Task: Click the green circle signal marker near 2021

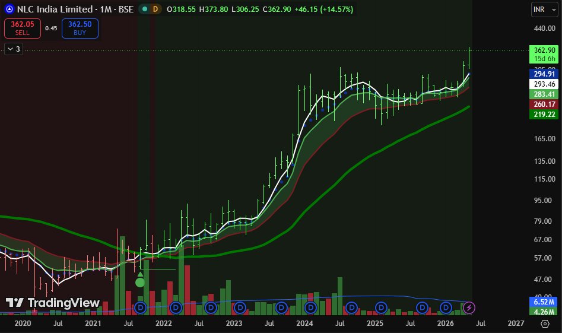Action: point(140,283)
